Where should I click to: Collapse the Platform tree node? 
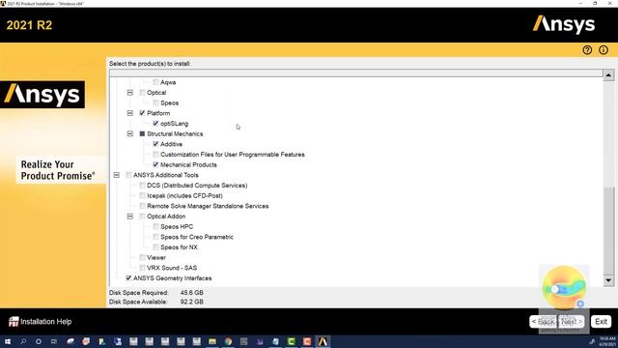pyautogui.click(x=130, y=113)
